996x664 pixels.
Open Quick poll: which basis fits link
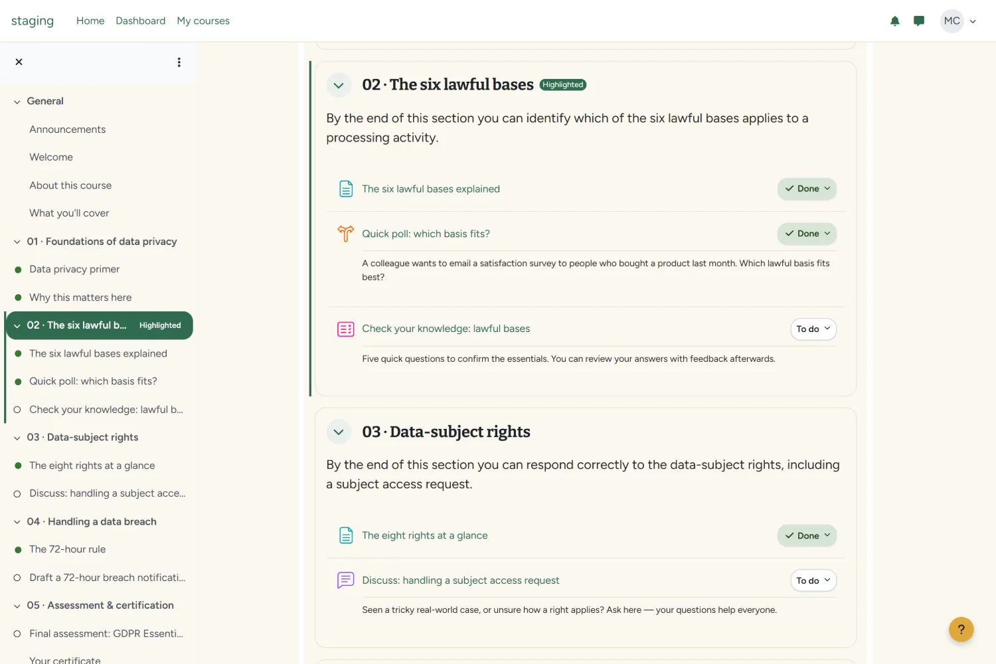click(426, 234)
